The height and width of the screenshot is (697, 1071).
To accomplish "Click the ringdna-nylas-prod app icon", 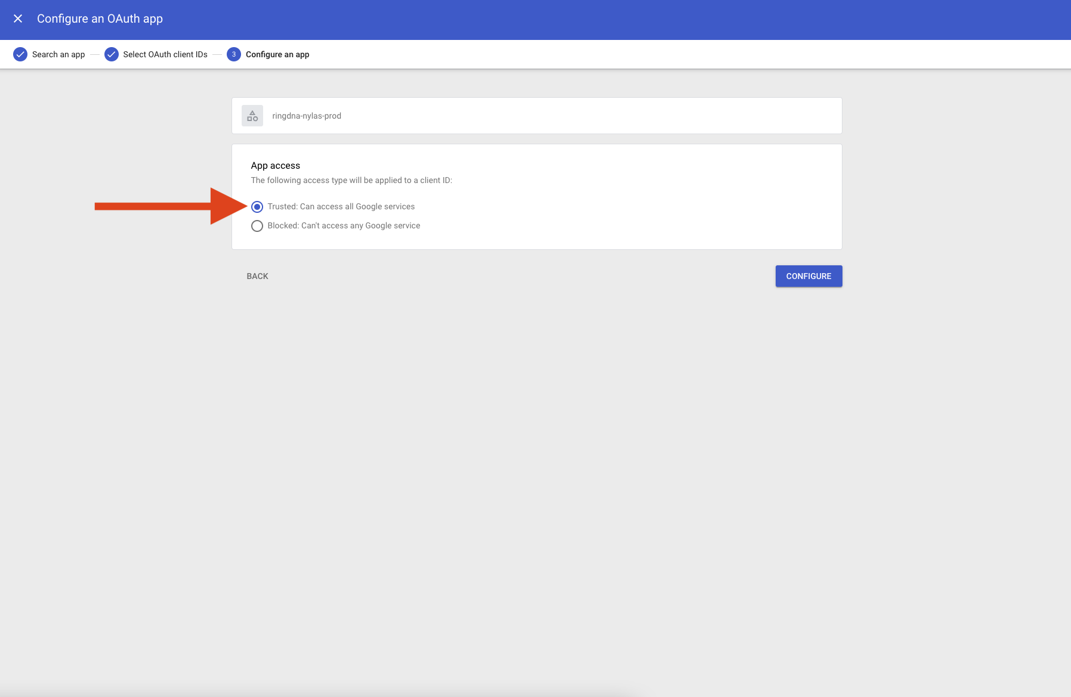I will 252,116.
